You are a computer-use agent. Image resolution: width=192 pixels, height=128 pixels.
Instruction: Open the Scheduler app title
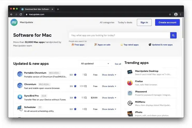coord(30,107)
